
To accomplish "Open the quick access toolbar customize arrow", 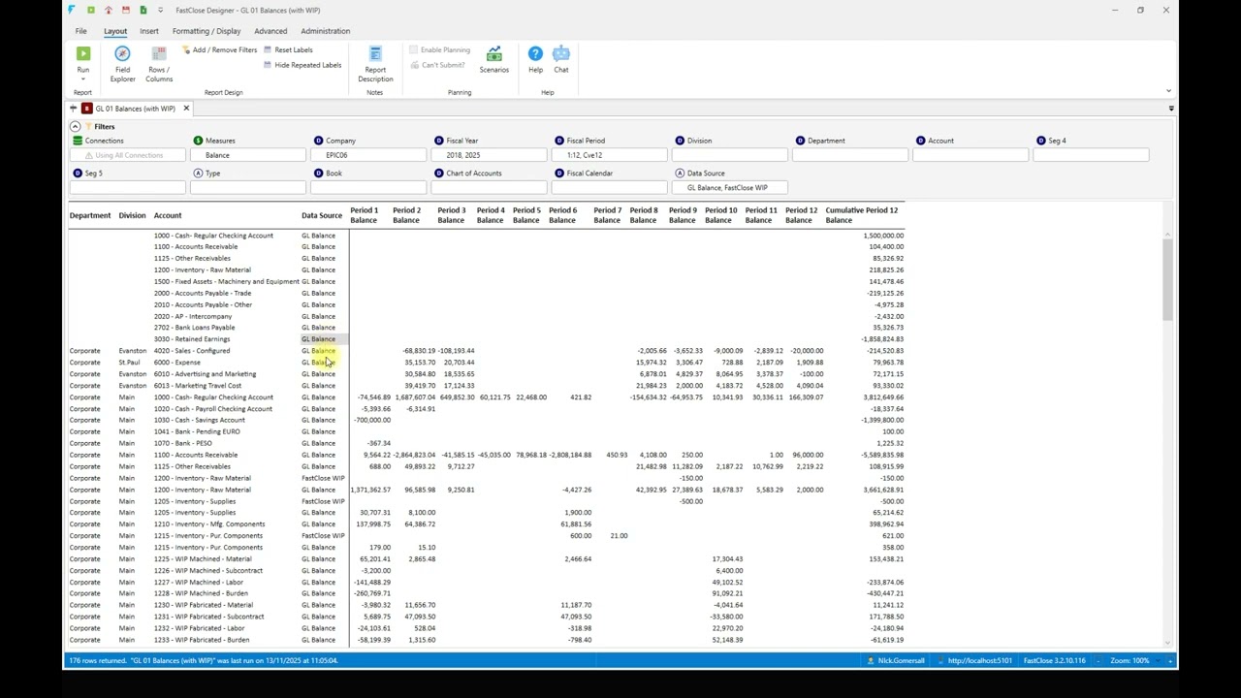I will pyautogui.click(x=161, y=11).
